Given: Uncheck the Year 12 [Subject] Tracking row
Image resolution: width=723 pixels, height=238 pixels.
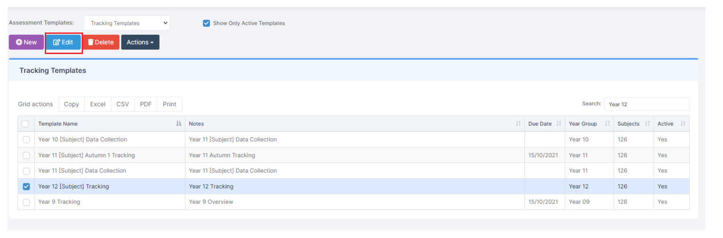Looking at the screenshot, I should [26, 187].
